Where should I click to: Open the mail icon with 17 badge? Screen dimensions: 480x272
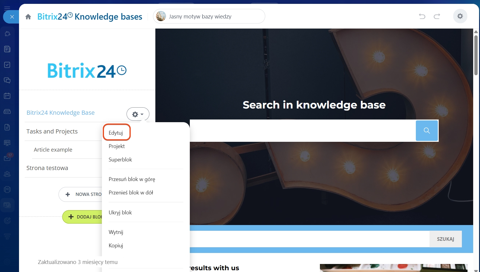(x=7, y=158)
